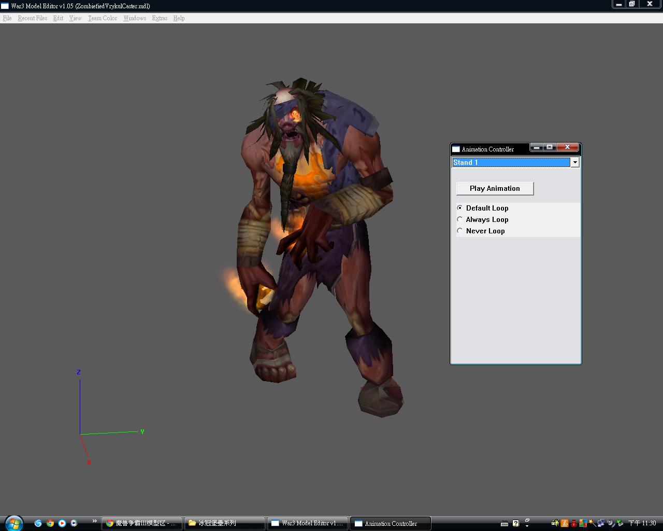663x531 pixels.
Task: Choose the Always Loop radio option
Action: coord(482,219)
